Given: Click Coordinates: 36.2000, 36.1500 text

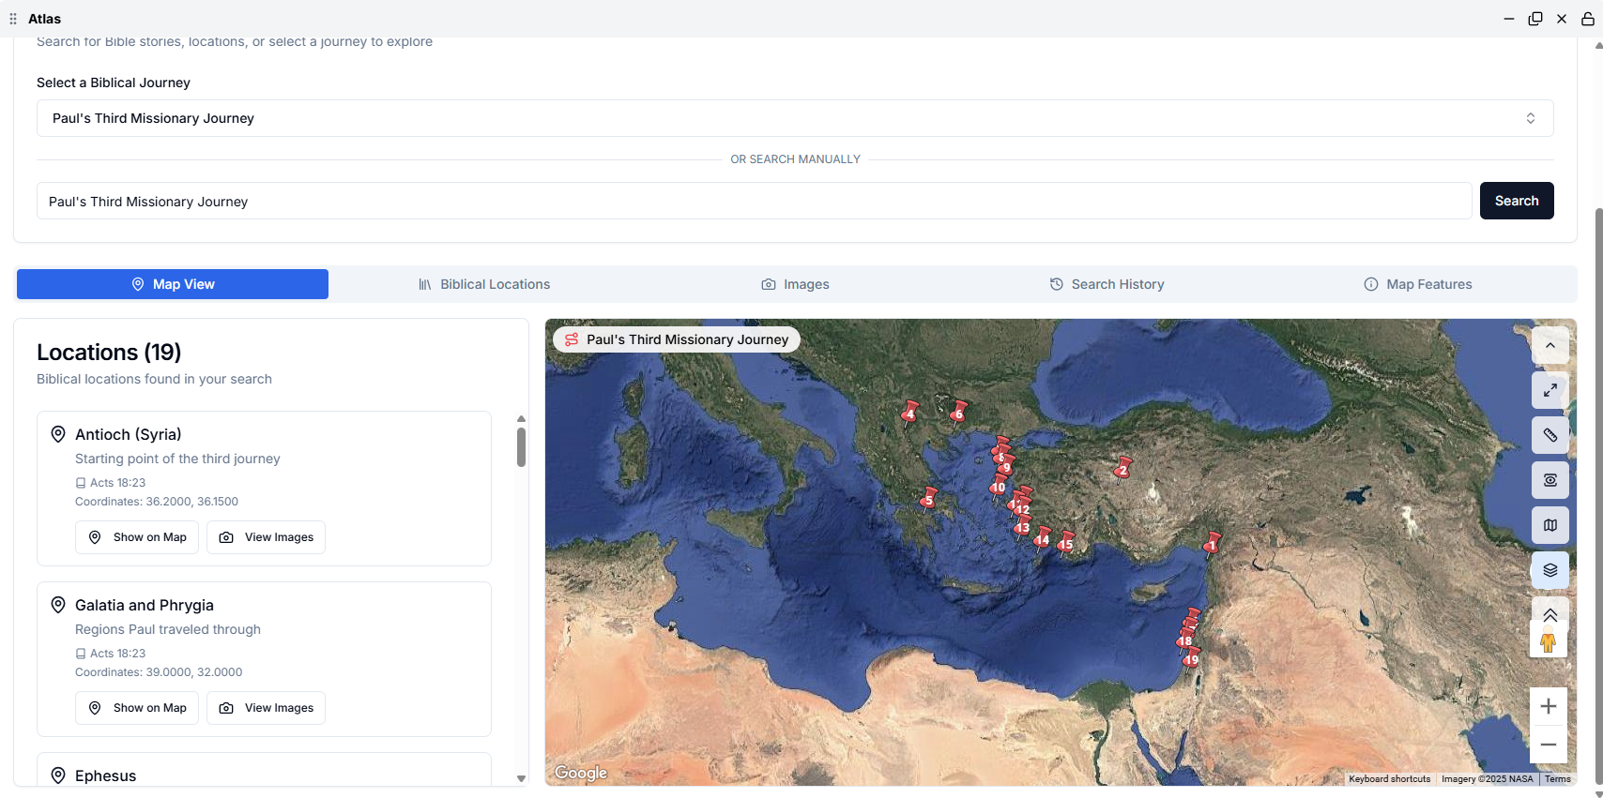Looking at the screenshot, I should 157,502.
